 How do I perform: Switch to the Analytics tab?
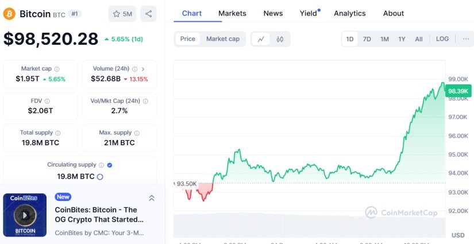(x=349, y=13)
